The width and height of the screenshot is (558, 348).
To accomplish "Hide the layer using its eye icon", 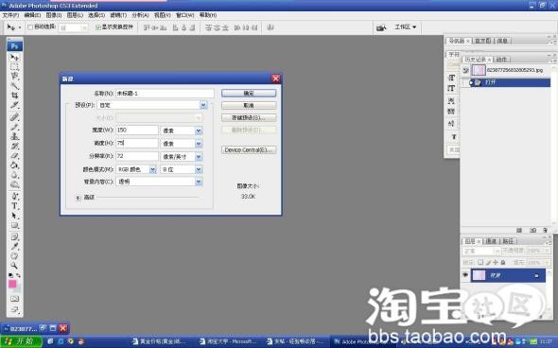I will [465, 275].
